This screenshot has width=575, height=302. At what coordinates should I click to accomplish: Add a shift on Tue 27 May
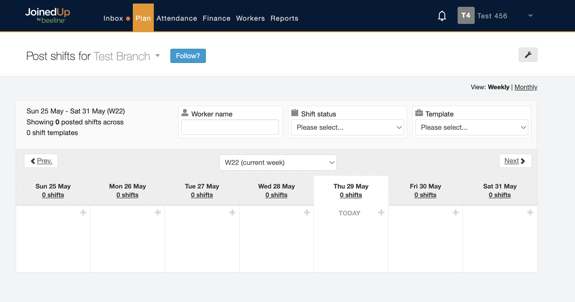click(232, 212)
